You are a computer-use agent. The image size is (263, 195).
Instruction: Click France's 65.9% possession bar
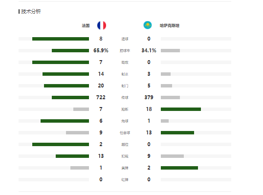[70, 51]
